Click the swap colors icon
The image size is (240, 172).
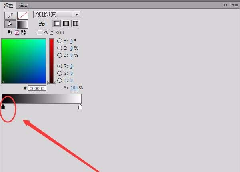tap(24, 32)
